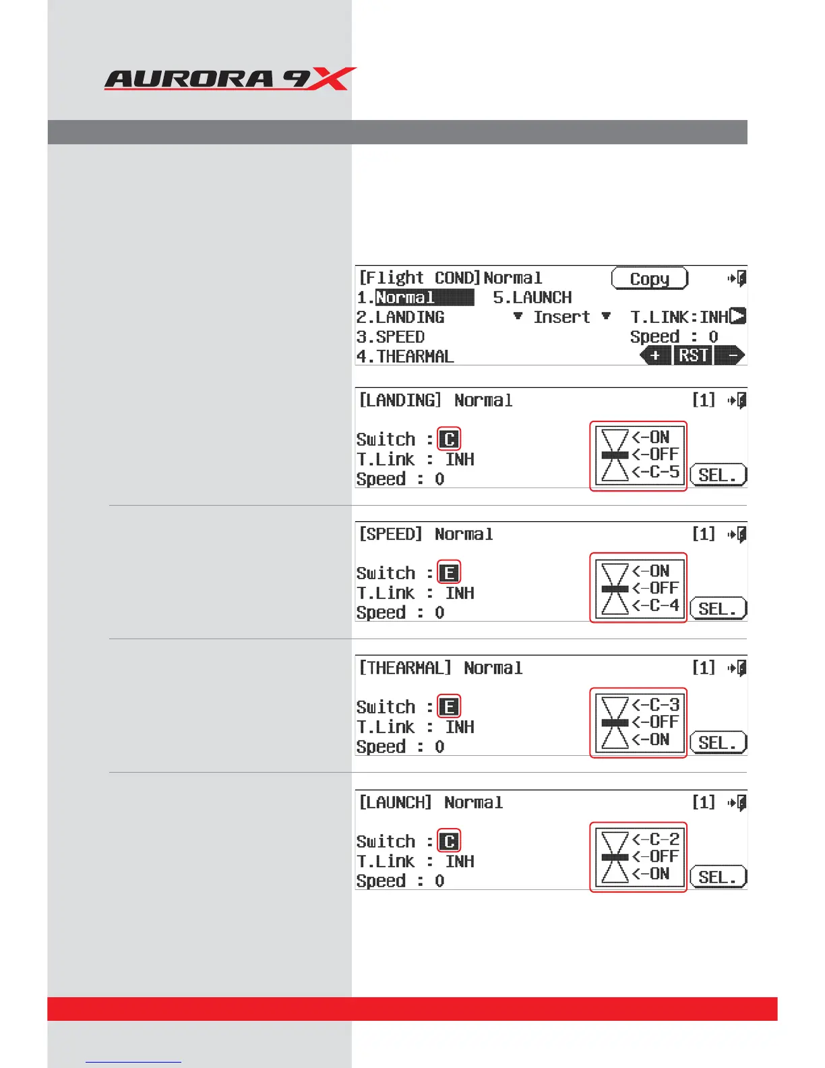The width and height of the screenshot is (825, 1068).
Task: Click the exit icon in Flight COND screen
Action: 737,278
